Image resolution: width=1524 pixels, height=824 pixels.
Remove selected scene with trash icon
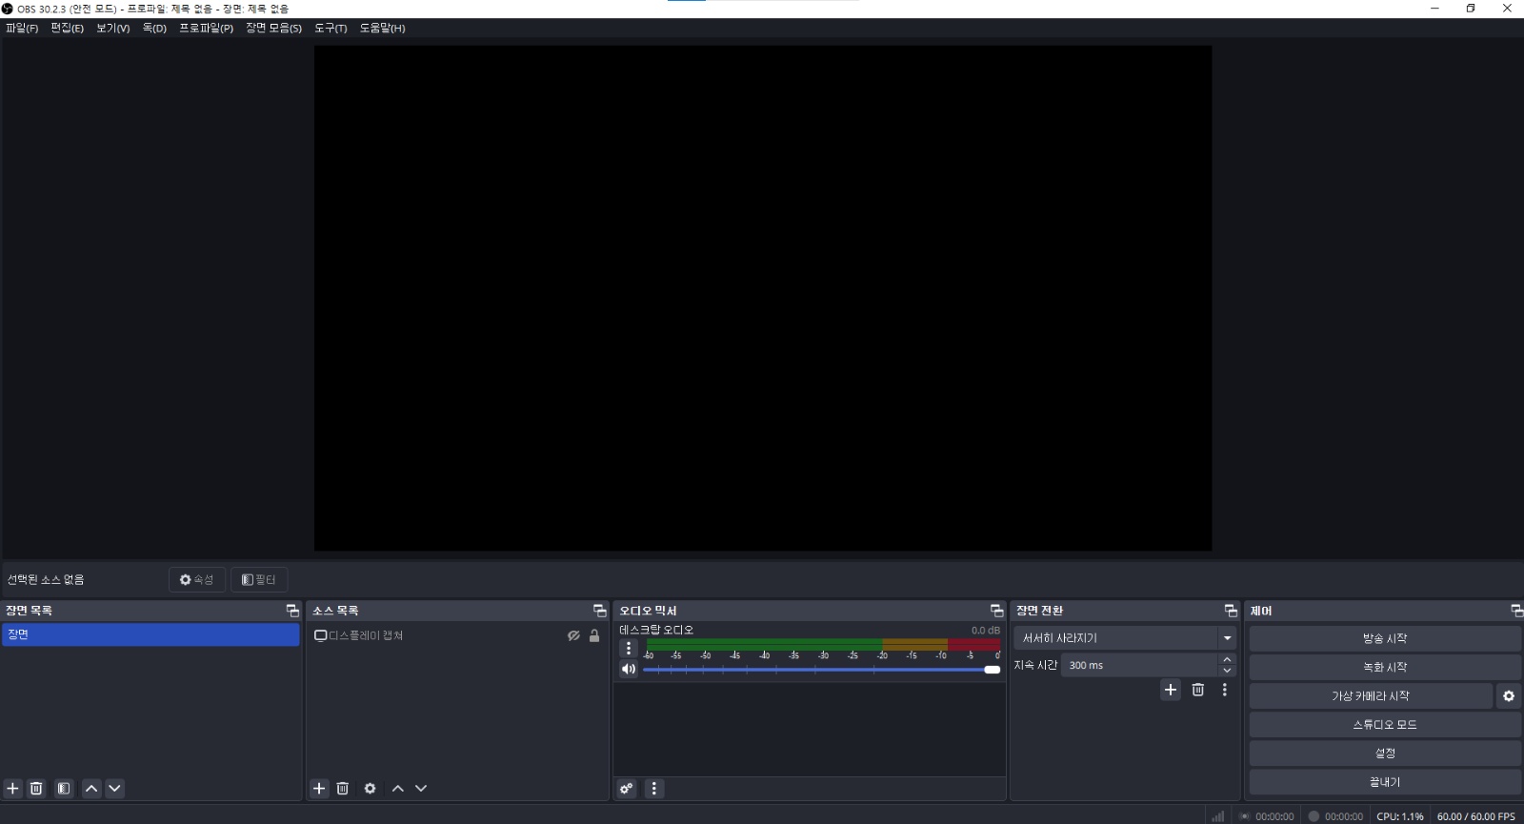point(36,789)
